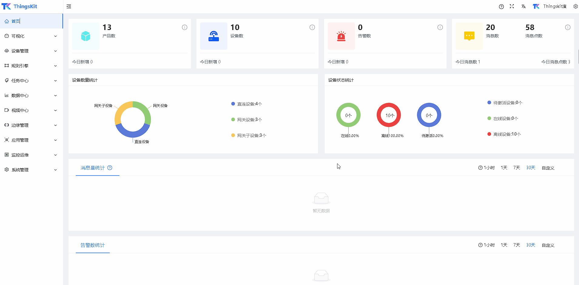Click info icon on 告警数 card
Image resolution: width=579 pixels, height=285 pixels.
click(440, 27)
